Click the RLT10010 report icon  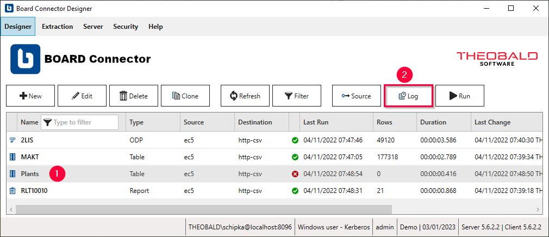click(13, 191)
